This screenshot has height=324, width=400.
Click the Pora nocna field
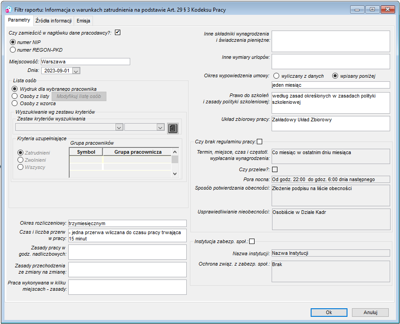click(330, 179)
